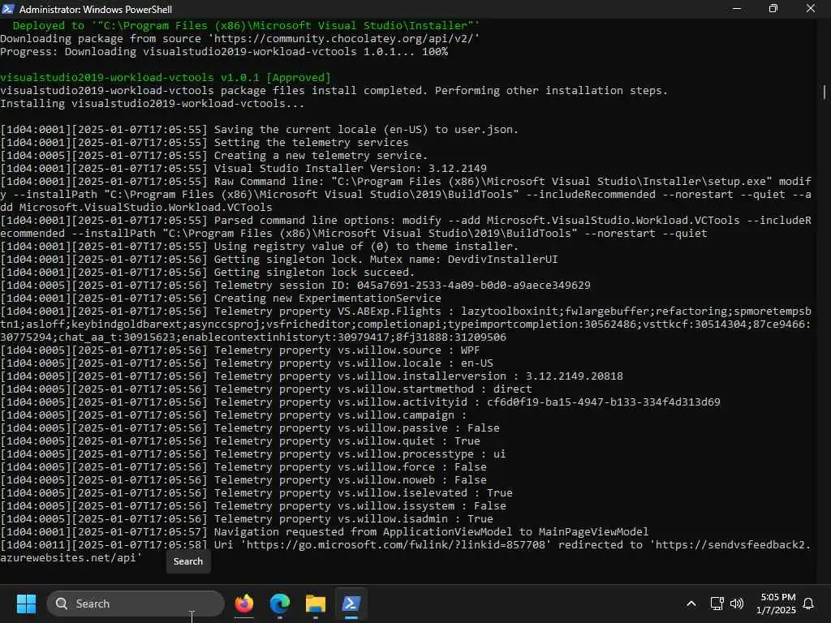Click 'vs.willow.processtype : ui' line
Image resolution: width=831 pixels, height=623 pixels.
[253, 454]
